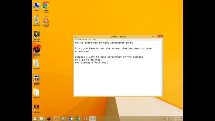Minimize the Notepad window
The width and height of the screenshot is (215, 121).
[x=153, y=37]
